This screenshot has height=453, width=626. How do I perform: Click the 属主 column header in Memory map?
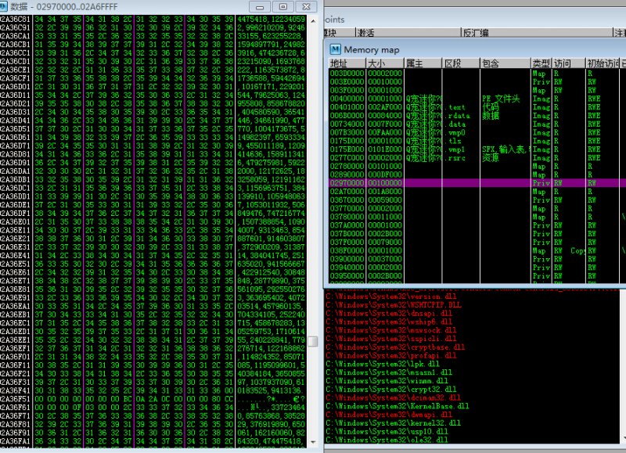click(423, 63)
